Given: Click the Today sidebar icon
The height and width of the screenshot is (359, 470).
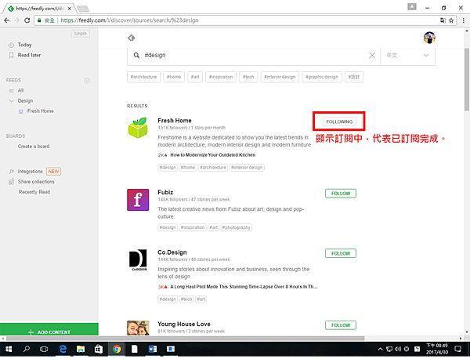Looking at the screenshot, I should pyautogui.click(x=11, y=45).
